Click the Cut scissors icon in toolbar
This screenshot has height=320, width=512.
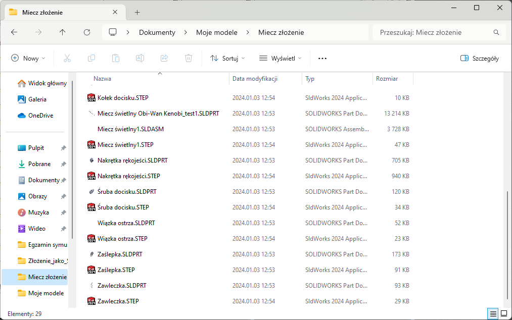(x=67, y=59)
